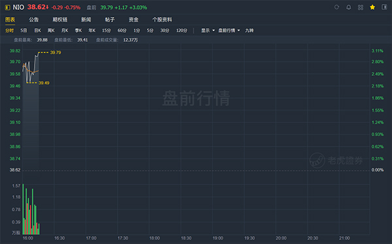Open the 新闻 tab

[x=86, y=20]
